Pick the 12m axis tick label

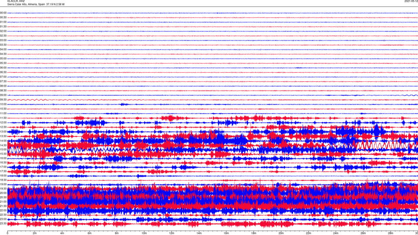click(x=172, y=233)
